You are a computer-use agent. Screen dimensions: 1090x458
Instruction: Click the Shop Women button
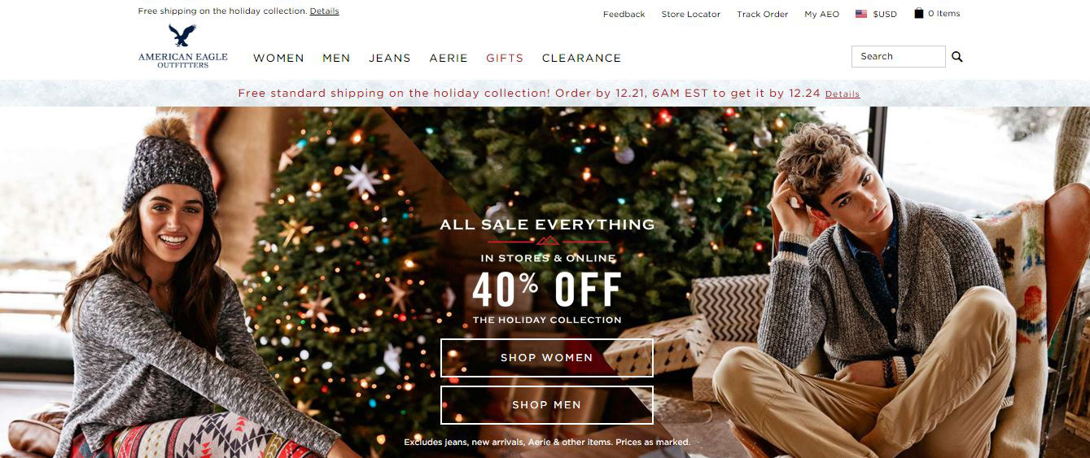(x=547, y=358)
